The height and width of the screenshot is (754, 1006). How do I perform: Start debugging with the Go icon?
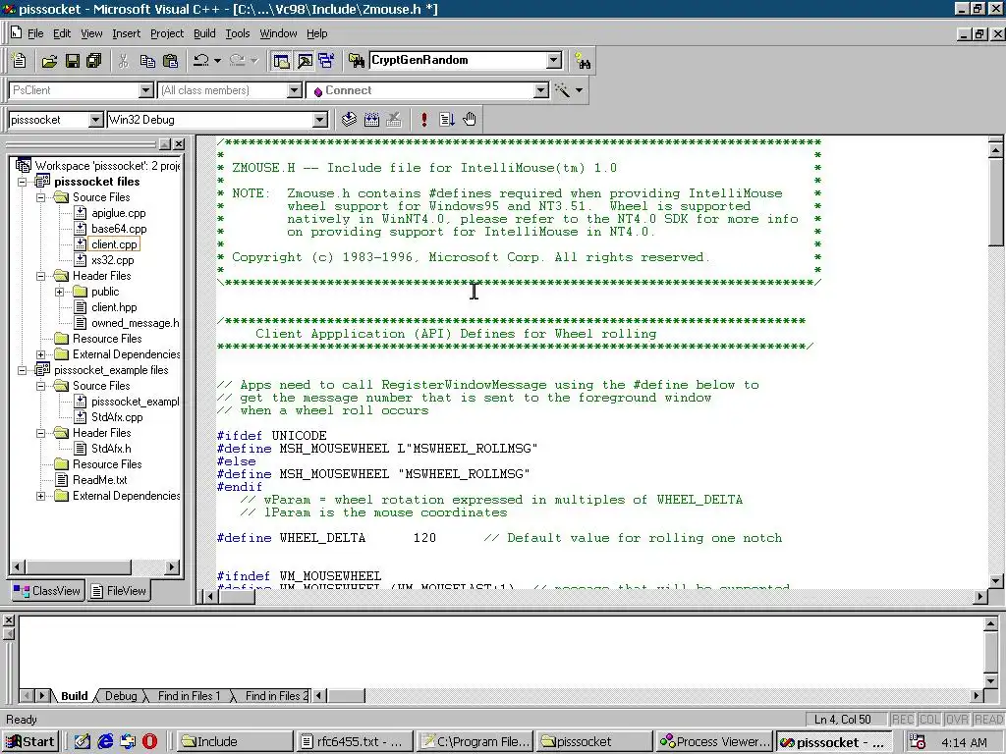tap(447, 119)
